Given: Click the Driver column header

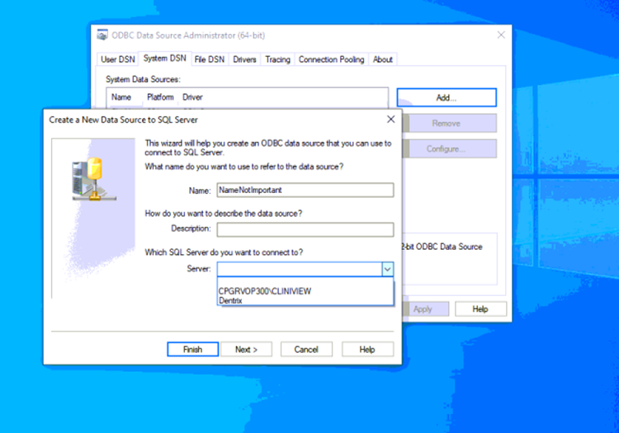Looking at the screenshot, I should (192, 97).
